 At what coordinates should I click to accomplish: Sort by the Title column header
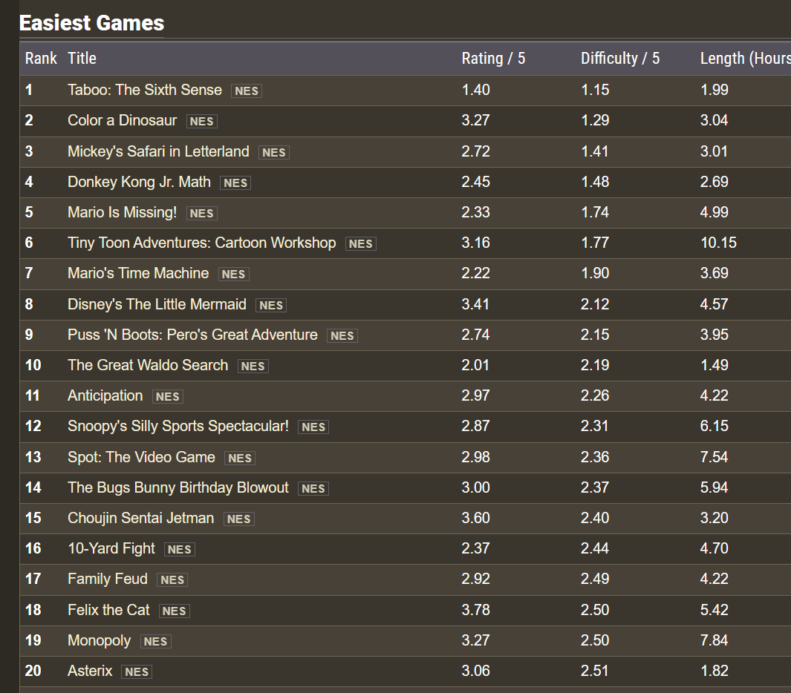[x=82, y=58]
